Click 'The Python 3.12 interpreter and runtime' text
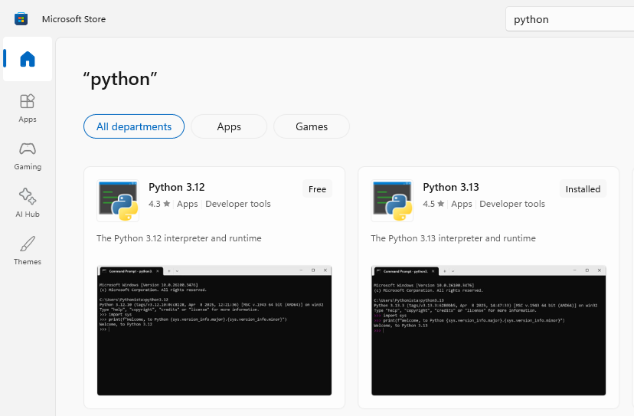634x416 pixels. [x=178, y=238]
